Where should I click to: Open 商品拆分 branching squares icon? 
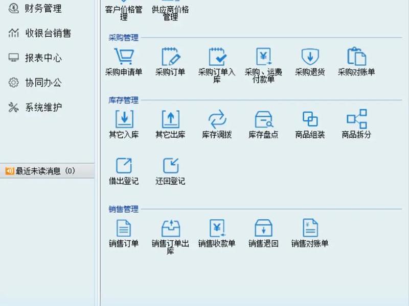click(x=356, y=119)
